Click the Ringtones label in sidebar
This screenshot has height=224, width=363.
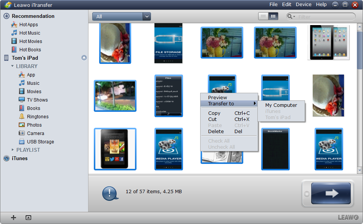click(x=38, y=117)
